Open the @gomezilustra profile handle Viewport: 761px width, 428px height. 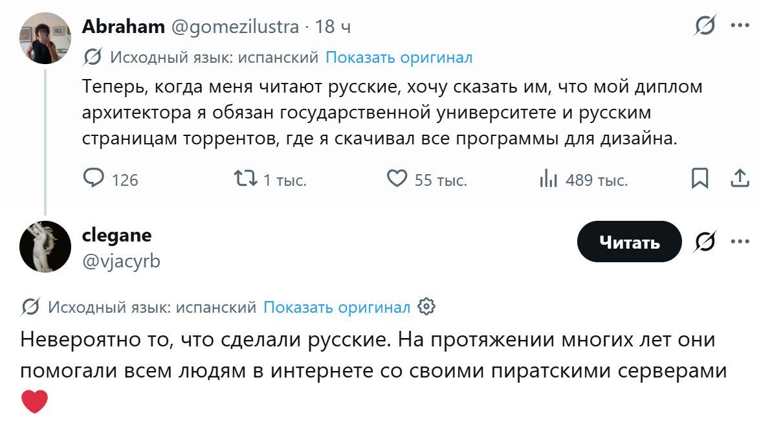tap(235, 27)
